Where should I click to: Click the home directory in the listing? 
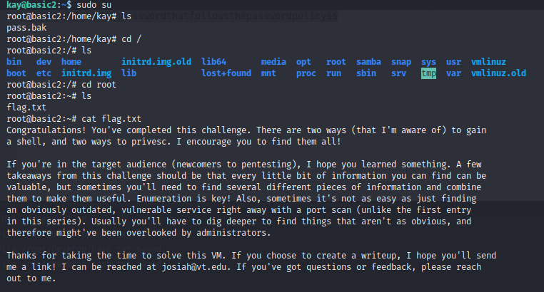(71, 62)
